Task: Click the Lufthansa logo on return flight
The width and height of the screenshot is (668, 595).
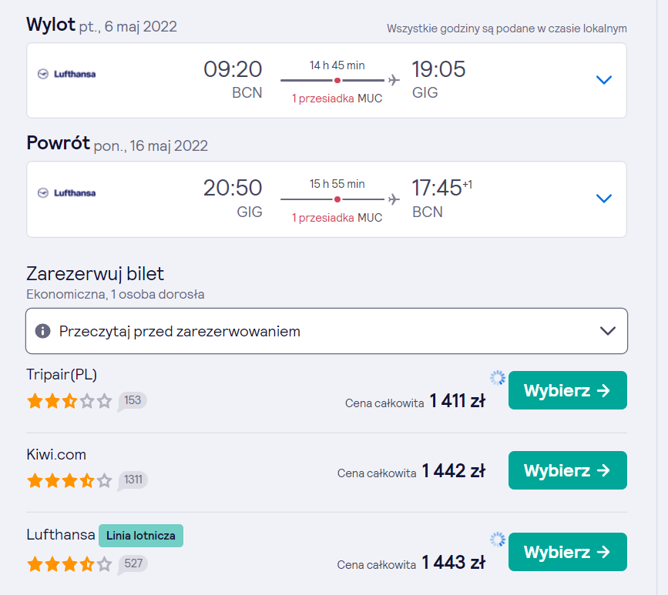Action: (x=66, y=192)
